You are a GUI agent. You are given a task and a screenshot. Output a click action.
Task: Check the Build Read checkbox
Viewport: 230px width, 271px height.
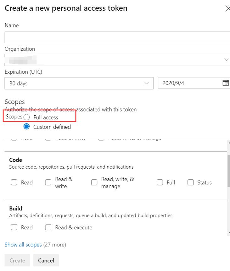(x=14, y=227)
